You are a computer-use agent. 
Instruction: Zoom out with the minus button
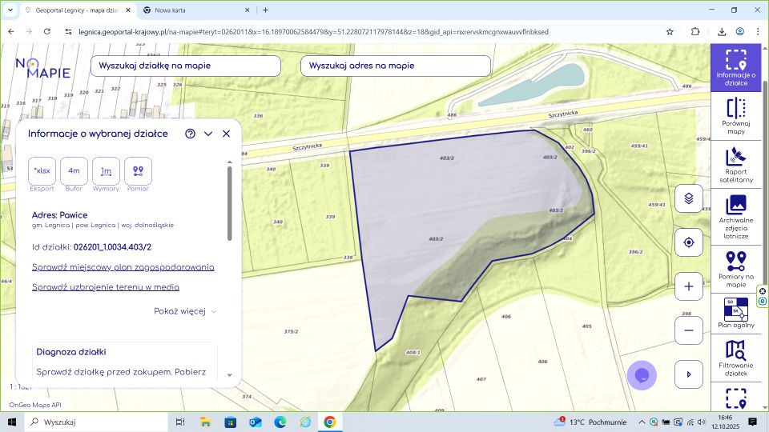point(688,330)
